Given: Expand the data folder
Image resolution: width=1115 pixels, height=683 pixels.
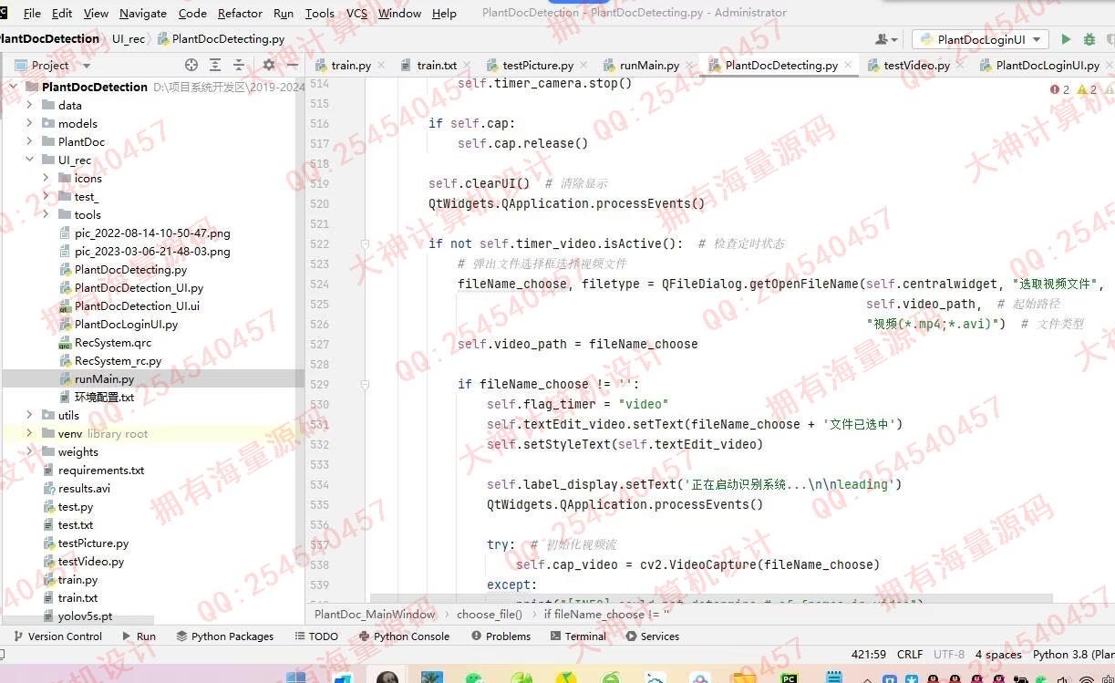Looking at the screenshot, I should tap(29, 105).
